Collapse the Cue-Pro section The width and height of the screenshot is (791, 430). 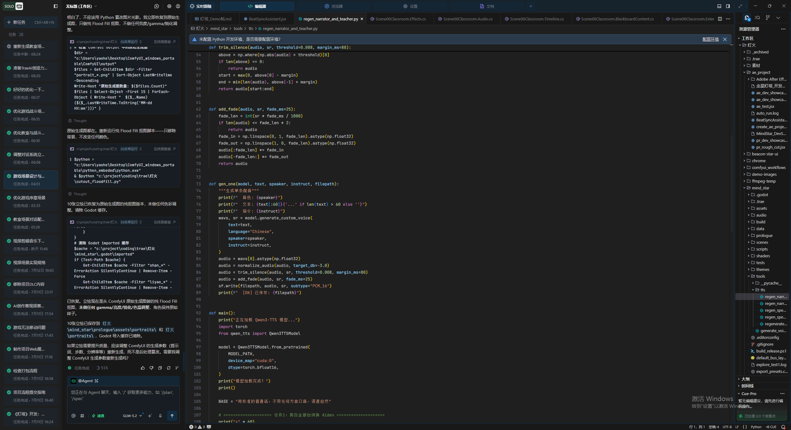[739, 394]
